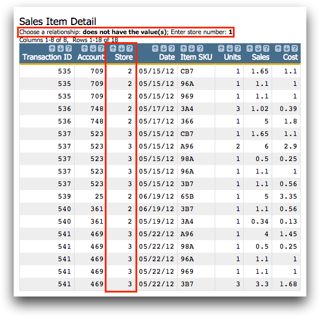This screenshot has height=317, width=320.
Task: Open help for Transaction ID column
Action: (x=69, y=48)
